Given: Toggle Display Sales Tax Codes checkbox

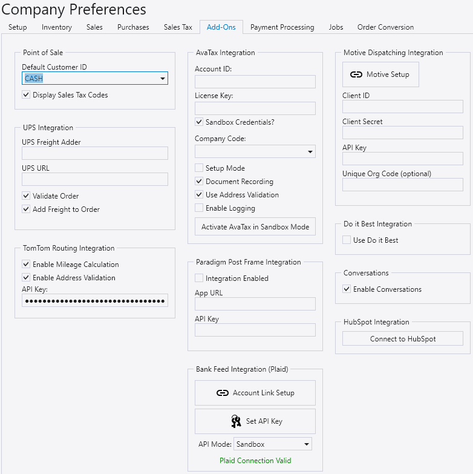Looking at the screenshot, I should (26, 94).
